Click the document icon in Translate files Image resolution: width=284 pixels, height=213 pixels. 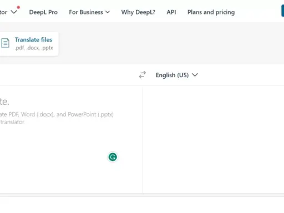5,43
